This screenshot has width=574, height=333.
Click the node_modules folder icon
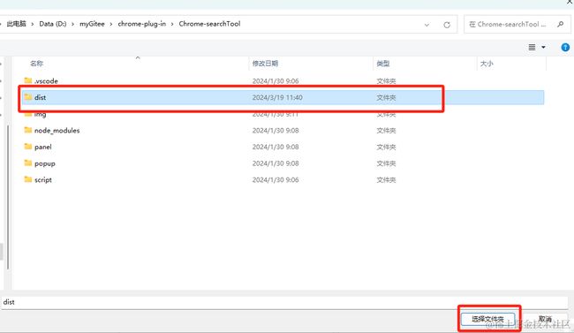28,130
